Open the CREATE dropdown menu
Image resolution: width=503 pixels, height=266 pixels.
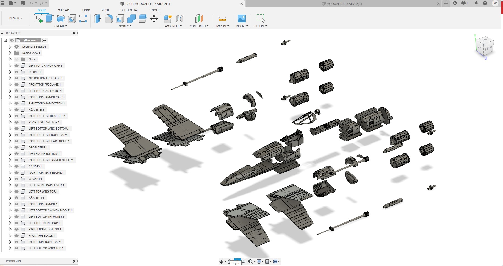[x=61, y=26]
